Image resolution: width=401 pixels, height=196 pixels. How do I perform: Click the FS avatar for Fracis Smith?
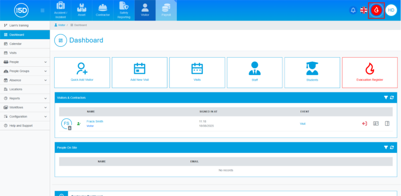coord(67,124)
